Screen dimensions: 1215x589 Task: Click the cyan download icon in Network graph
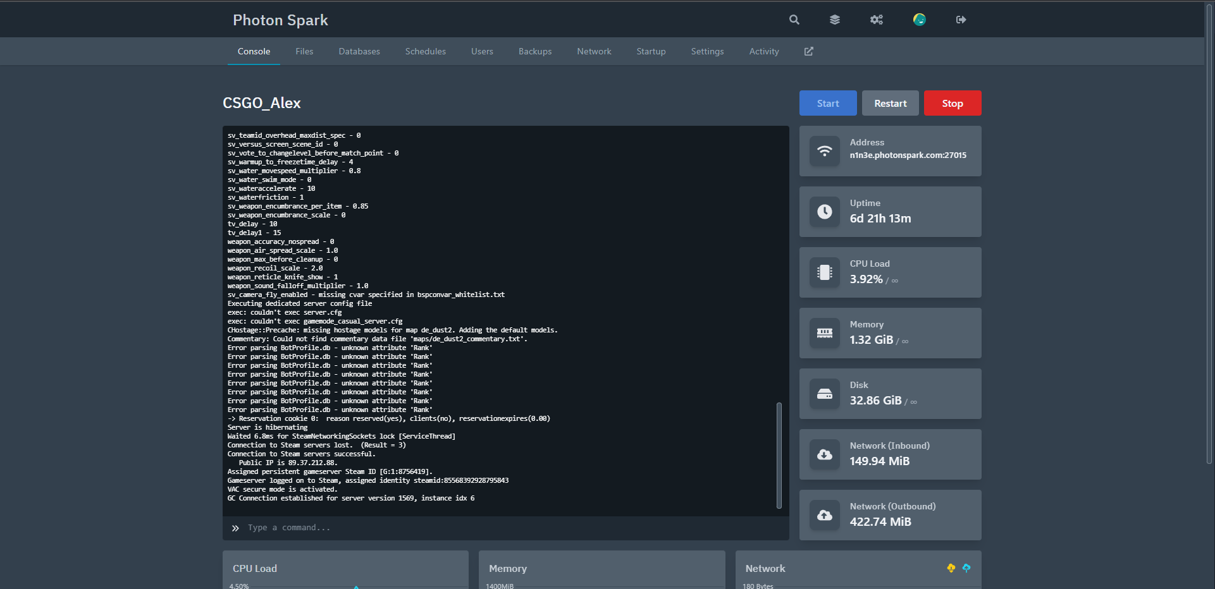click(966, 568)
